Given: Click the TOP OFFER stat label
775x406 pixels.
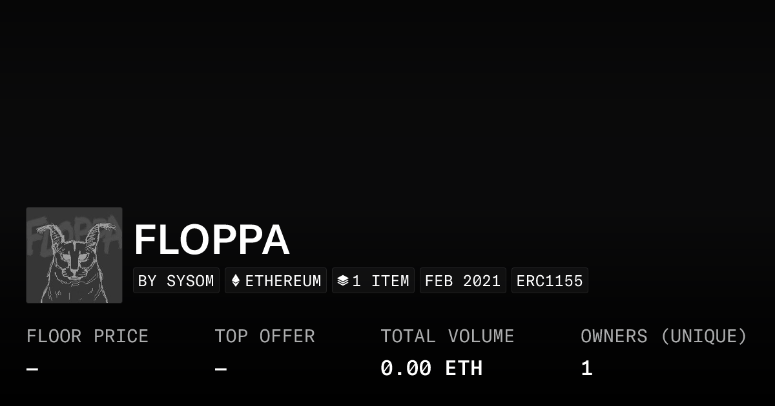Looking at the screenshot, I should [x=265, y=336].
